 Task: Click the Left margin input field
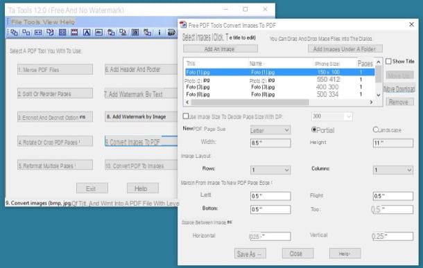click(x=270, y=196)
